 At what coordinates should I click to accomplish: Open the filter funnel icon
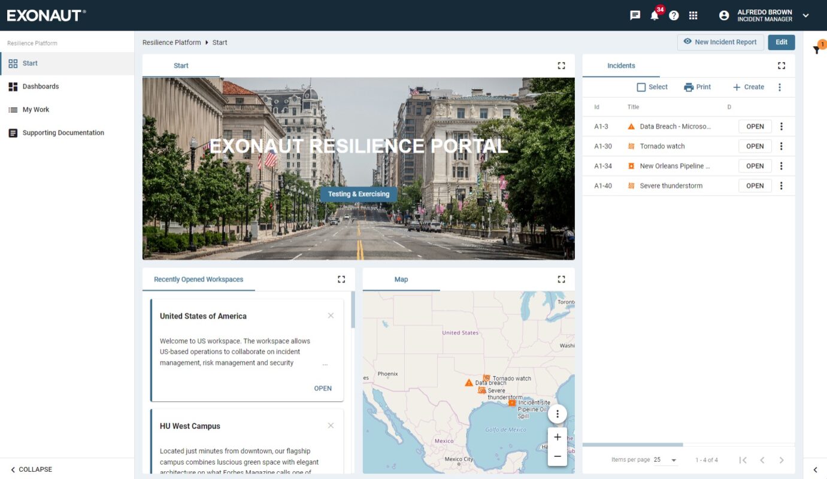click(x=816, y=50)
